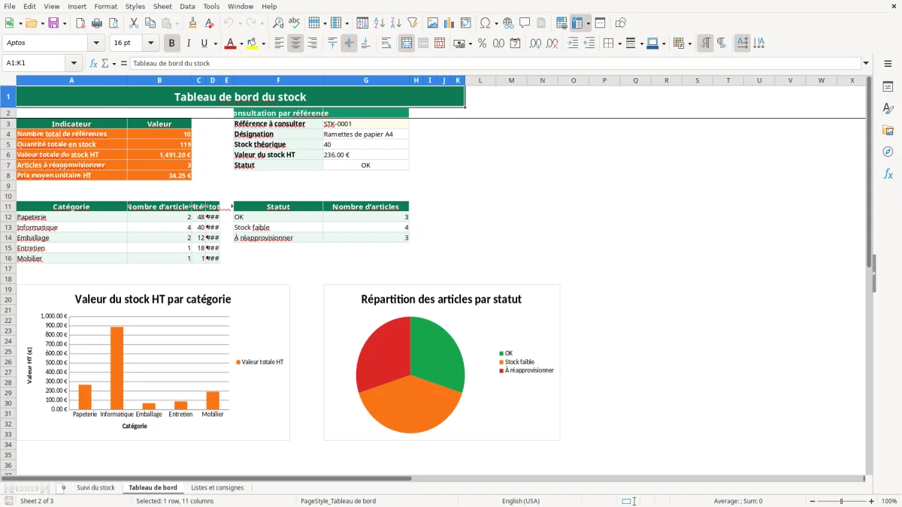902x507 pixels.
Task: Toggle Bold formatting off
Action: pyautogui.click(x=172, y=44)
